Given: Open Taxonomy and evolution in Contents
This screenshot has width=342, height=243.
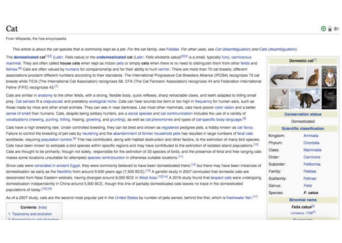Looking at the screenshot, I should click(32, 214).
